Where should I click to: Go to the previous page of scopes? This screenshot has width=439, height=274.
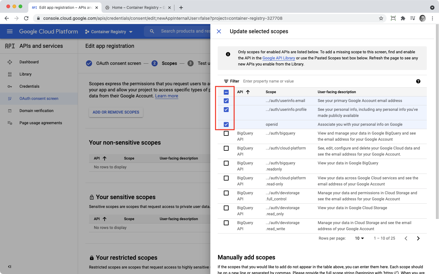pos(406,238)
